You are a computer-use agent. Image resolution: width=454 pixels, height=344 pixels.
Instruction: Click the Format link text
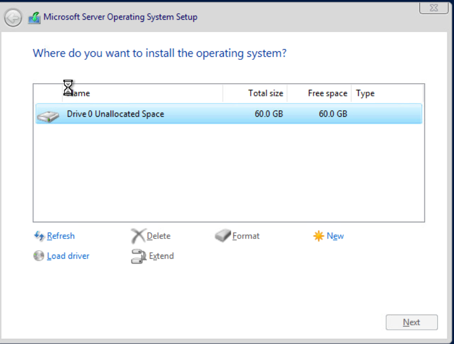click(x=246, y=236)
